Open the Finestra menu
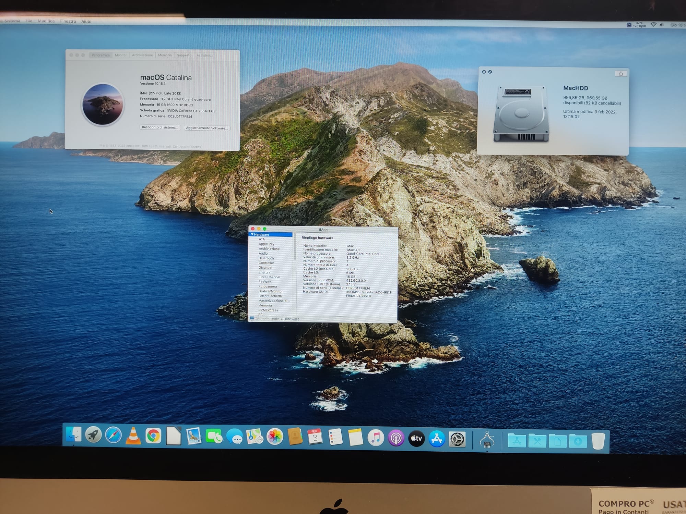Screen dimensions: 686x514 pos(68,21)
